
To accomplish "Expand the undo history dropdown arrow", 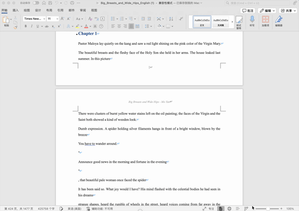I will point(61,3).
